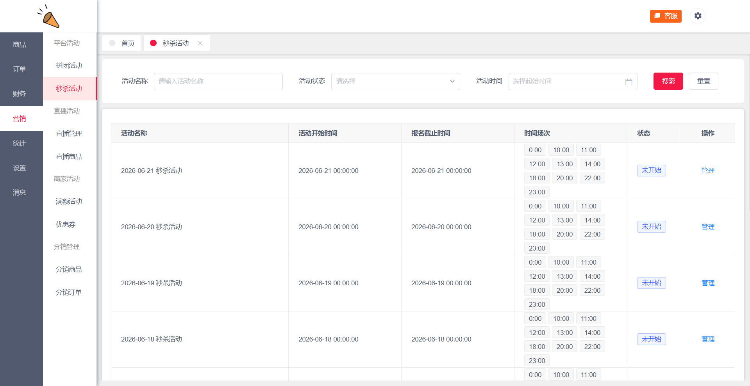
Task: Switch to the 首页 tab
Action: (121, 43)
